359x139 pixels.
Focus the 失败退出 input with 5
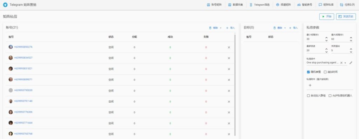(340, 50)
